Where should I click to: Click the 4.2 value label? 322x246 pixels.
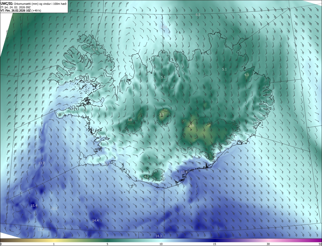pos(146,177)
